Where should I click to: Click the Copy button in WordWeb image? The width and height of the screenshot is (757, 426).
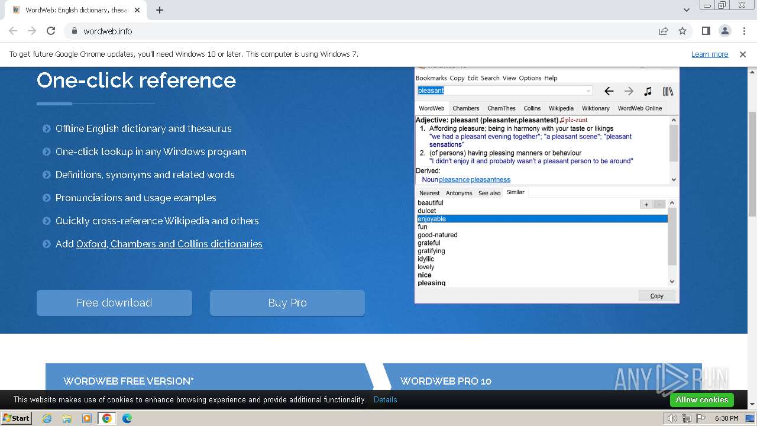coord(656,296)
